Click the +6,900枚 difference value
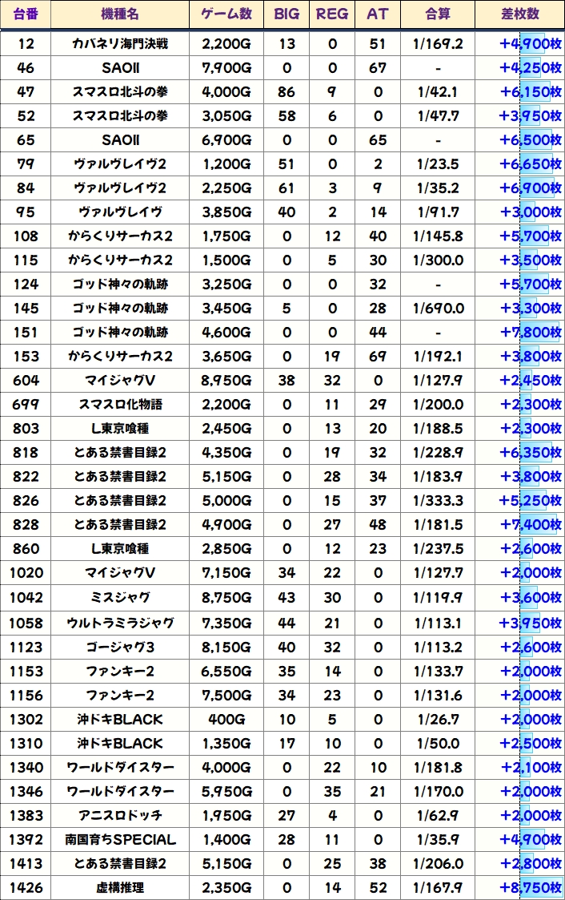 click(x=531, y=188)
